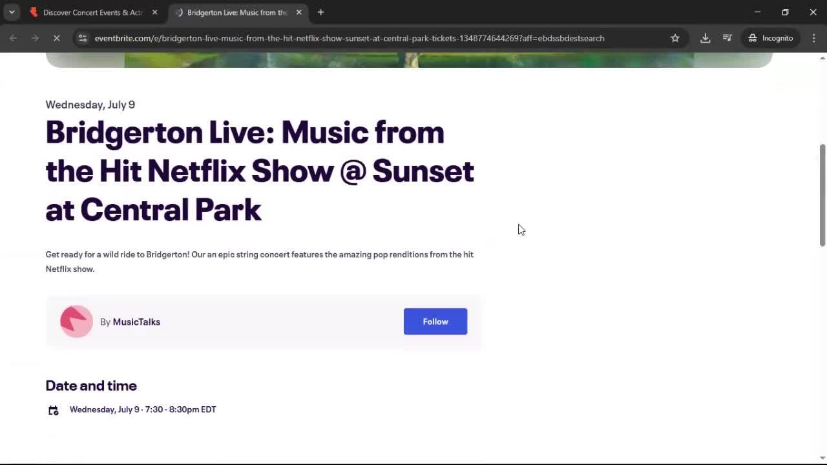Close the Bridgerton Live tab
Image resolution: width=827 pixels, height=465 pixels.
(x=298, y=12)
